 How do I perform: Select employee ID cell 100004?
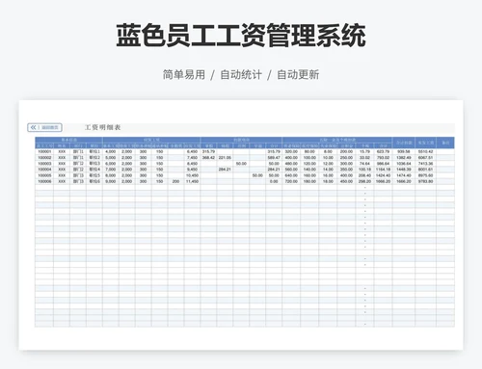44,170
